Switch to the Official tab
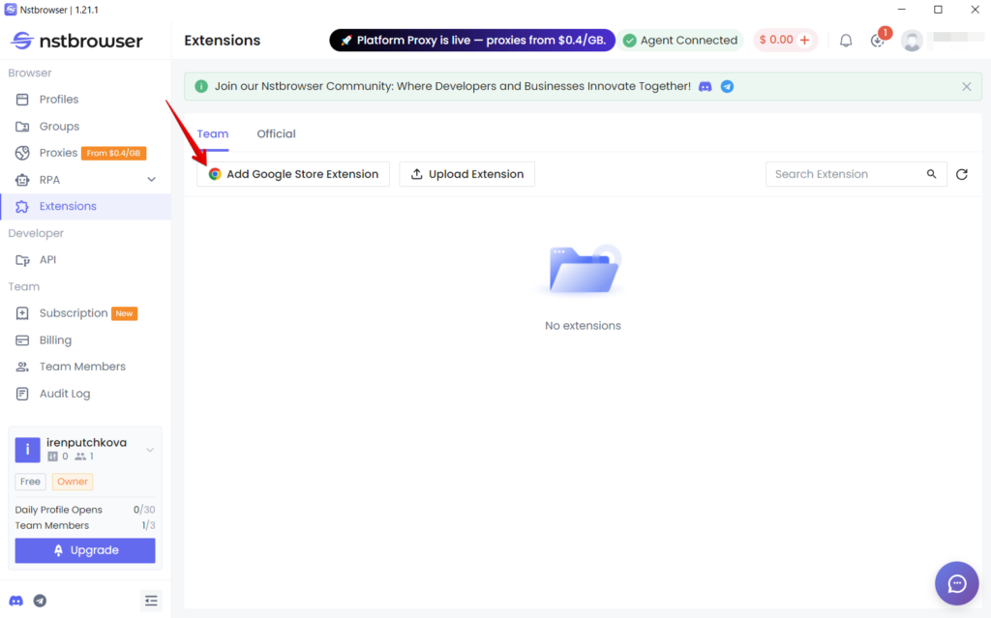The image size is (991, 618). (x=276, y=134)
